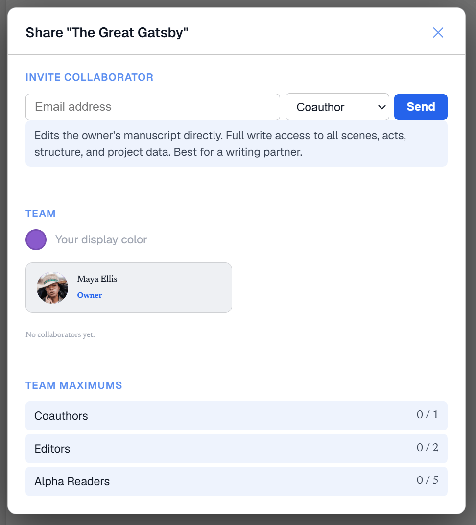Screen dimensions: 476x525
Task: Select the Alpha Readers maximum row
Action: [x=237, y=481]
